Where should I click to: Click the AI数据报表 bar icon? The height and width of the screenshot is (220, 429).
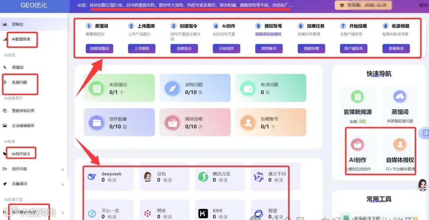[5, 39]
